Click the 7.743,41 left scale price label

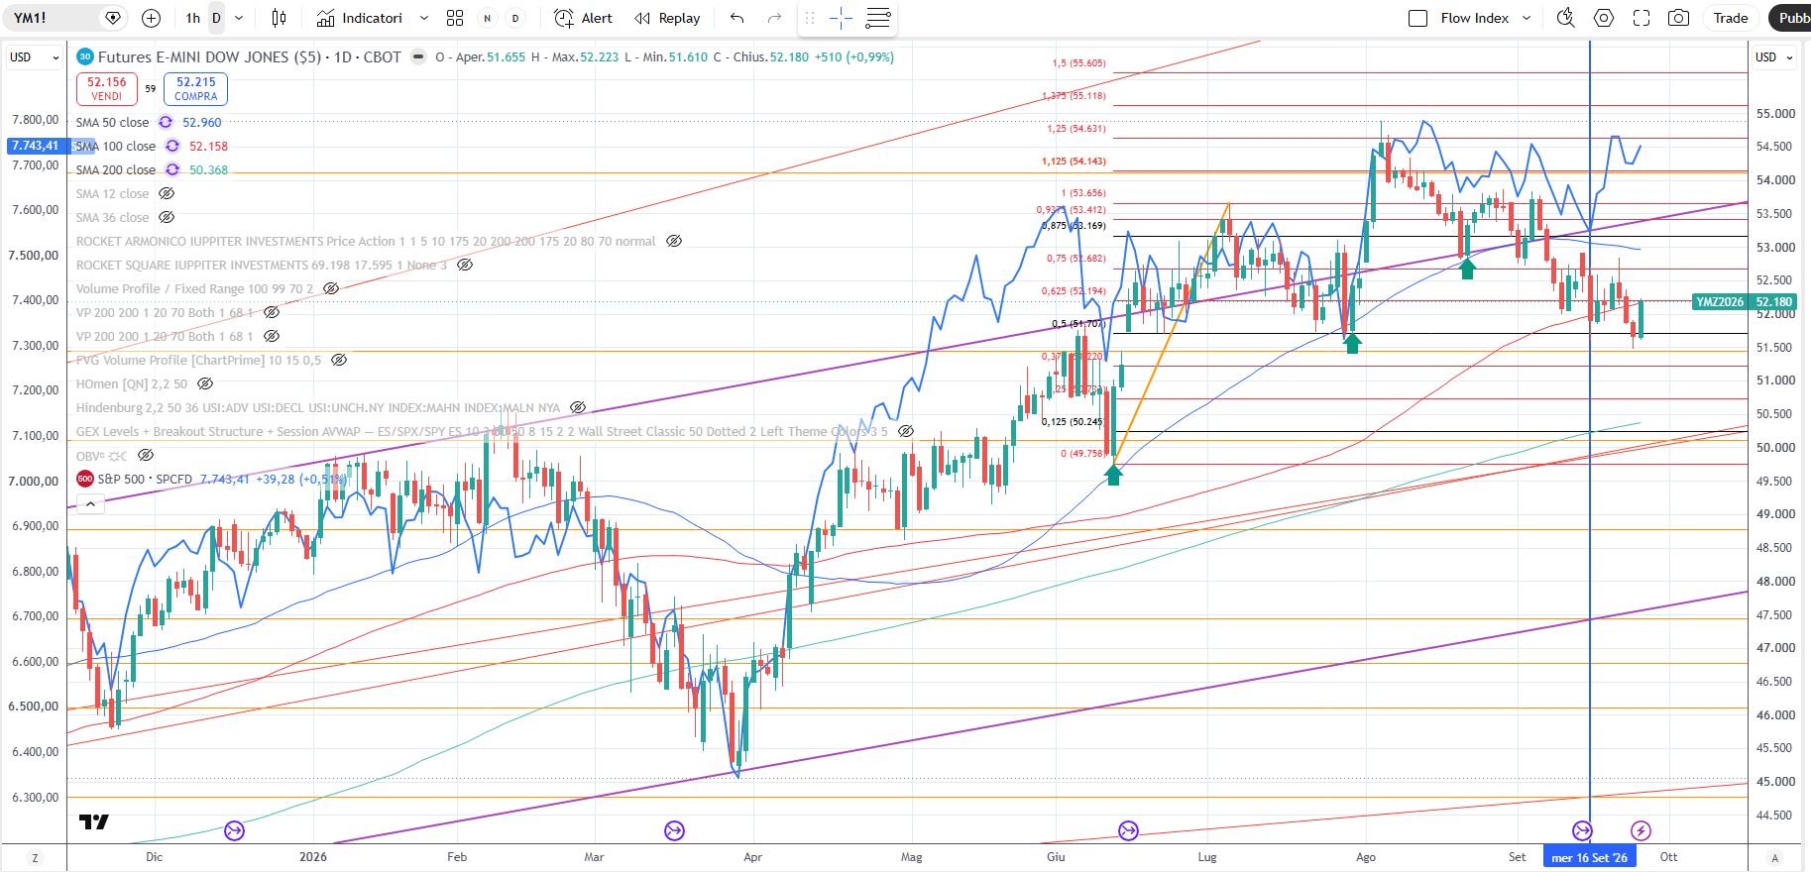click(35, 146)
